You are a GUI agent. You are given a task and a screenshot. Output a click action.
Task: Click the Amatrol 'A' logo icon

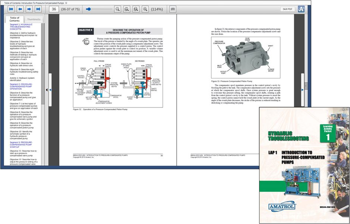click(301, 9)
